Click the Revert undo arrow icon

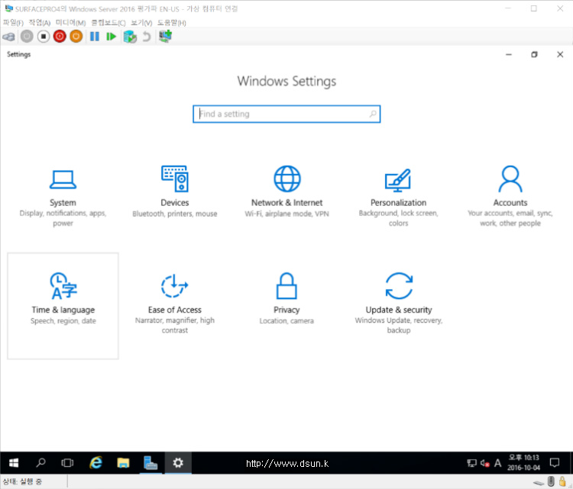[147, 37]
